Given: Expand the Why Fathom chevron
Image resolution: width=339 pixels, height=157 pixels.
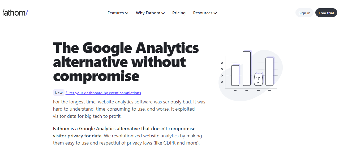Looking at the screenshot, I should [x=163, y=13].
